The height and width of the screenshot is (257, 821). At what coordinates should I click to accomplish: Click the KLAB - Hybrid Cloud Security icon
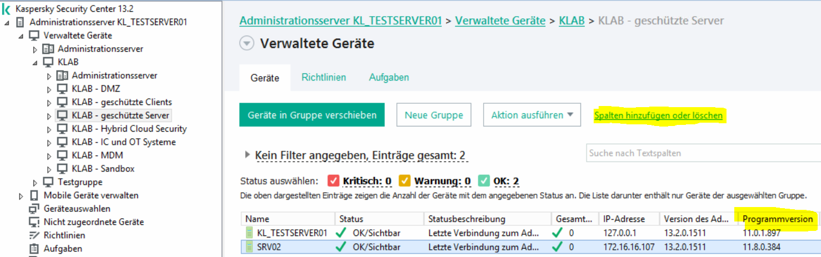tap(62, 129)
